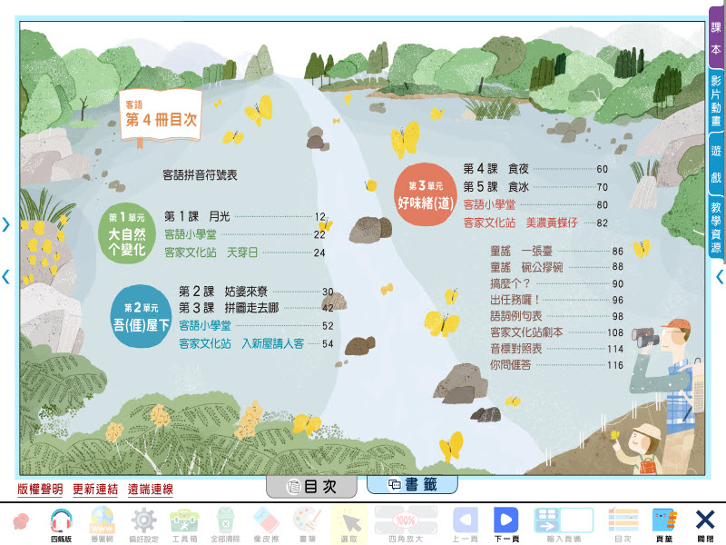Open 第5課 食冰 entry

pos(535,187)
